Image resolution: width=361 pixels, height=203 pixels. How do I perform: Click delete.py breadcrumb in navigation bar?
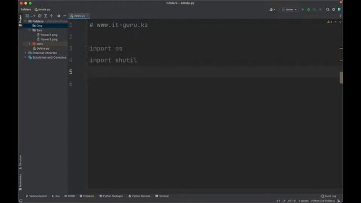(42, 10)
